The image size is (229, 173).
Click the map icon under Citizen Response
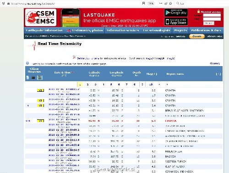tap(40, 78)
